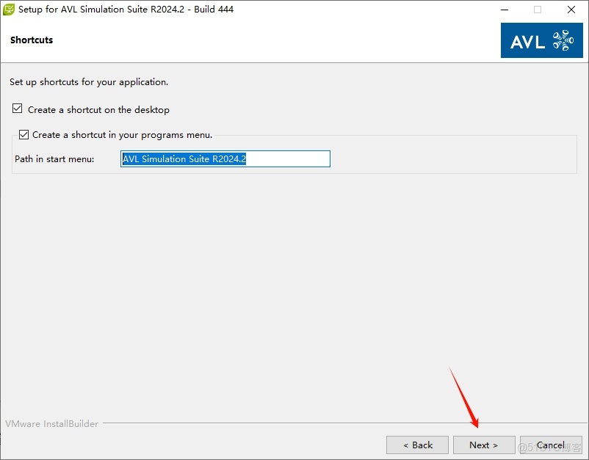Click the VMware InstallBuilder label
The height and width of the screenshot is (460, 589).
[52, 423]
